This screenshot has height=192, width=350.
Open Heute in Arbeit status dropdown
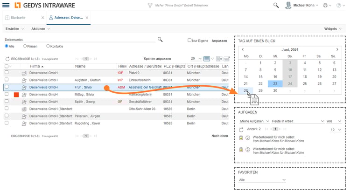(x=298, y=121)
